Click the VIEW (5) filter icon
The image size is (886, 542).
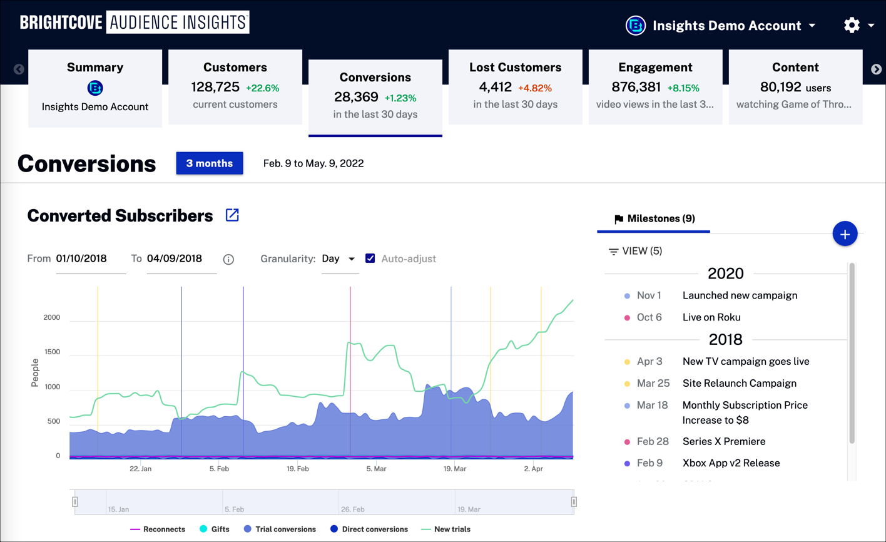tap(613, 252)
